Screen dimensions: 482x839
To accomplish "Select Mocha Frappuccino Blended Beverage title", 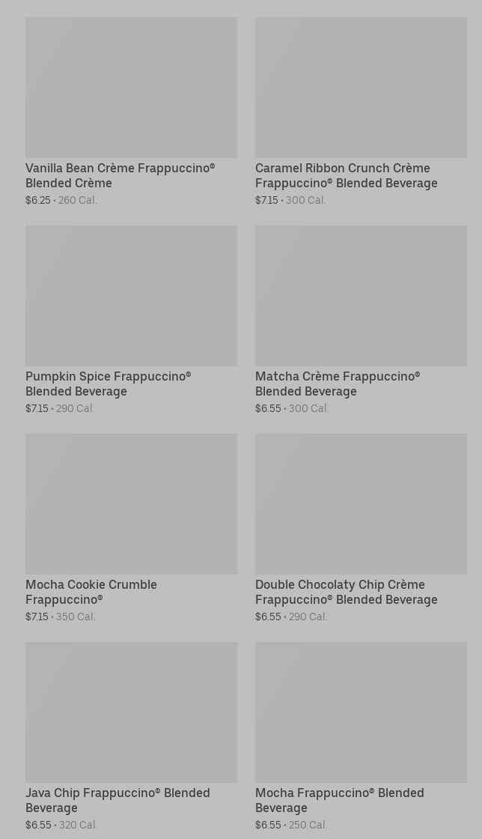I will tap(339, 800).
